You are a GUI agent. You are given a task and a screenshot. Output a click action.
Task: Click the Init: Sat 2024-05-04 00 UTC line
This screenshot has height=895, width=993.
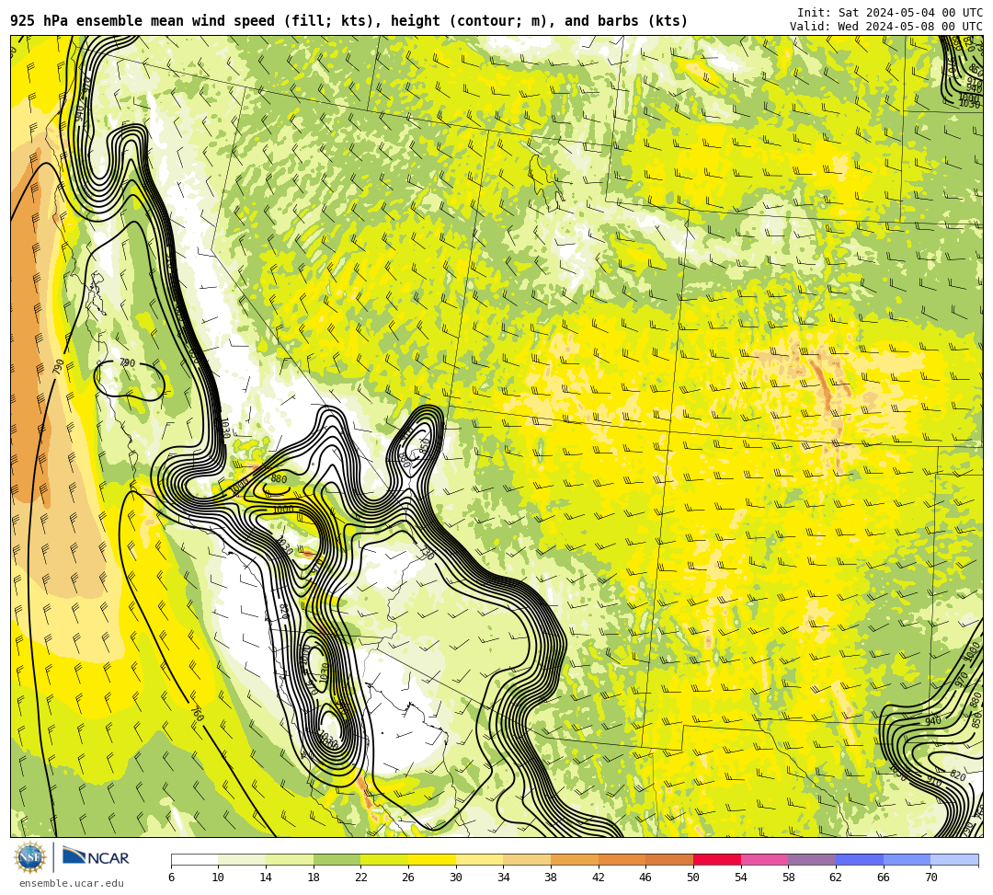coord(889,13)
